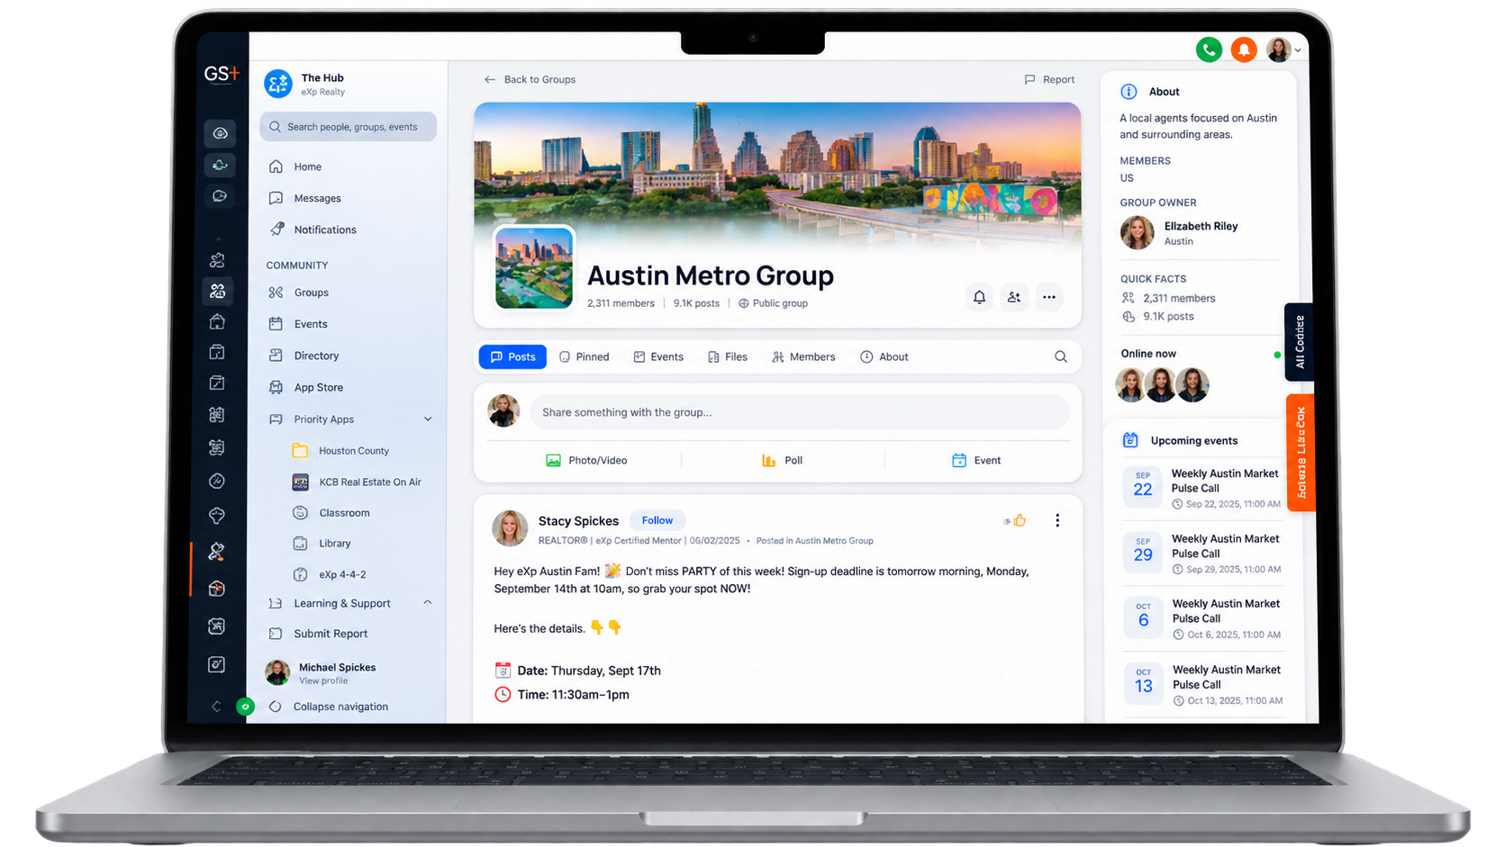Click the About info icon in right panel
Screen dimensions: 1505x847
pos(1129,92)
